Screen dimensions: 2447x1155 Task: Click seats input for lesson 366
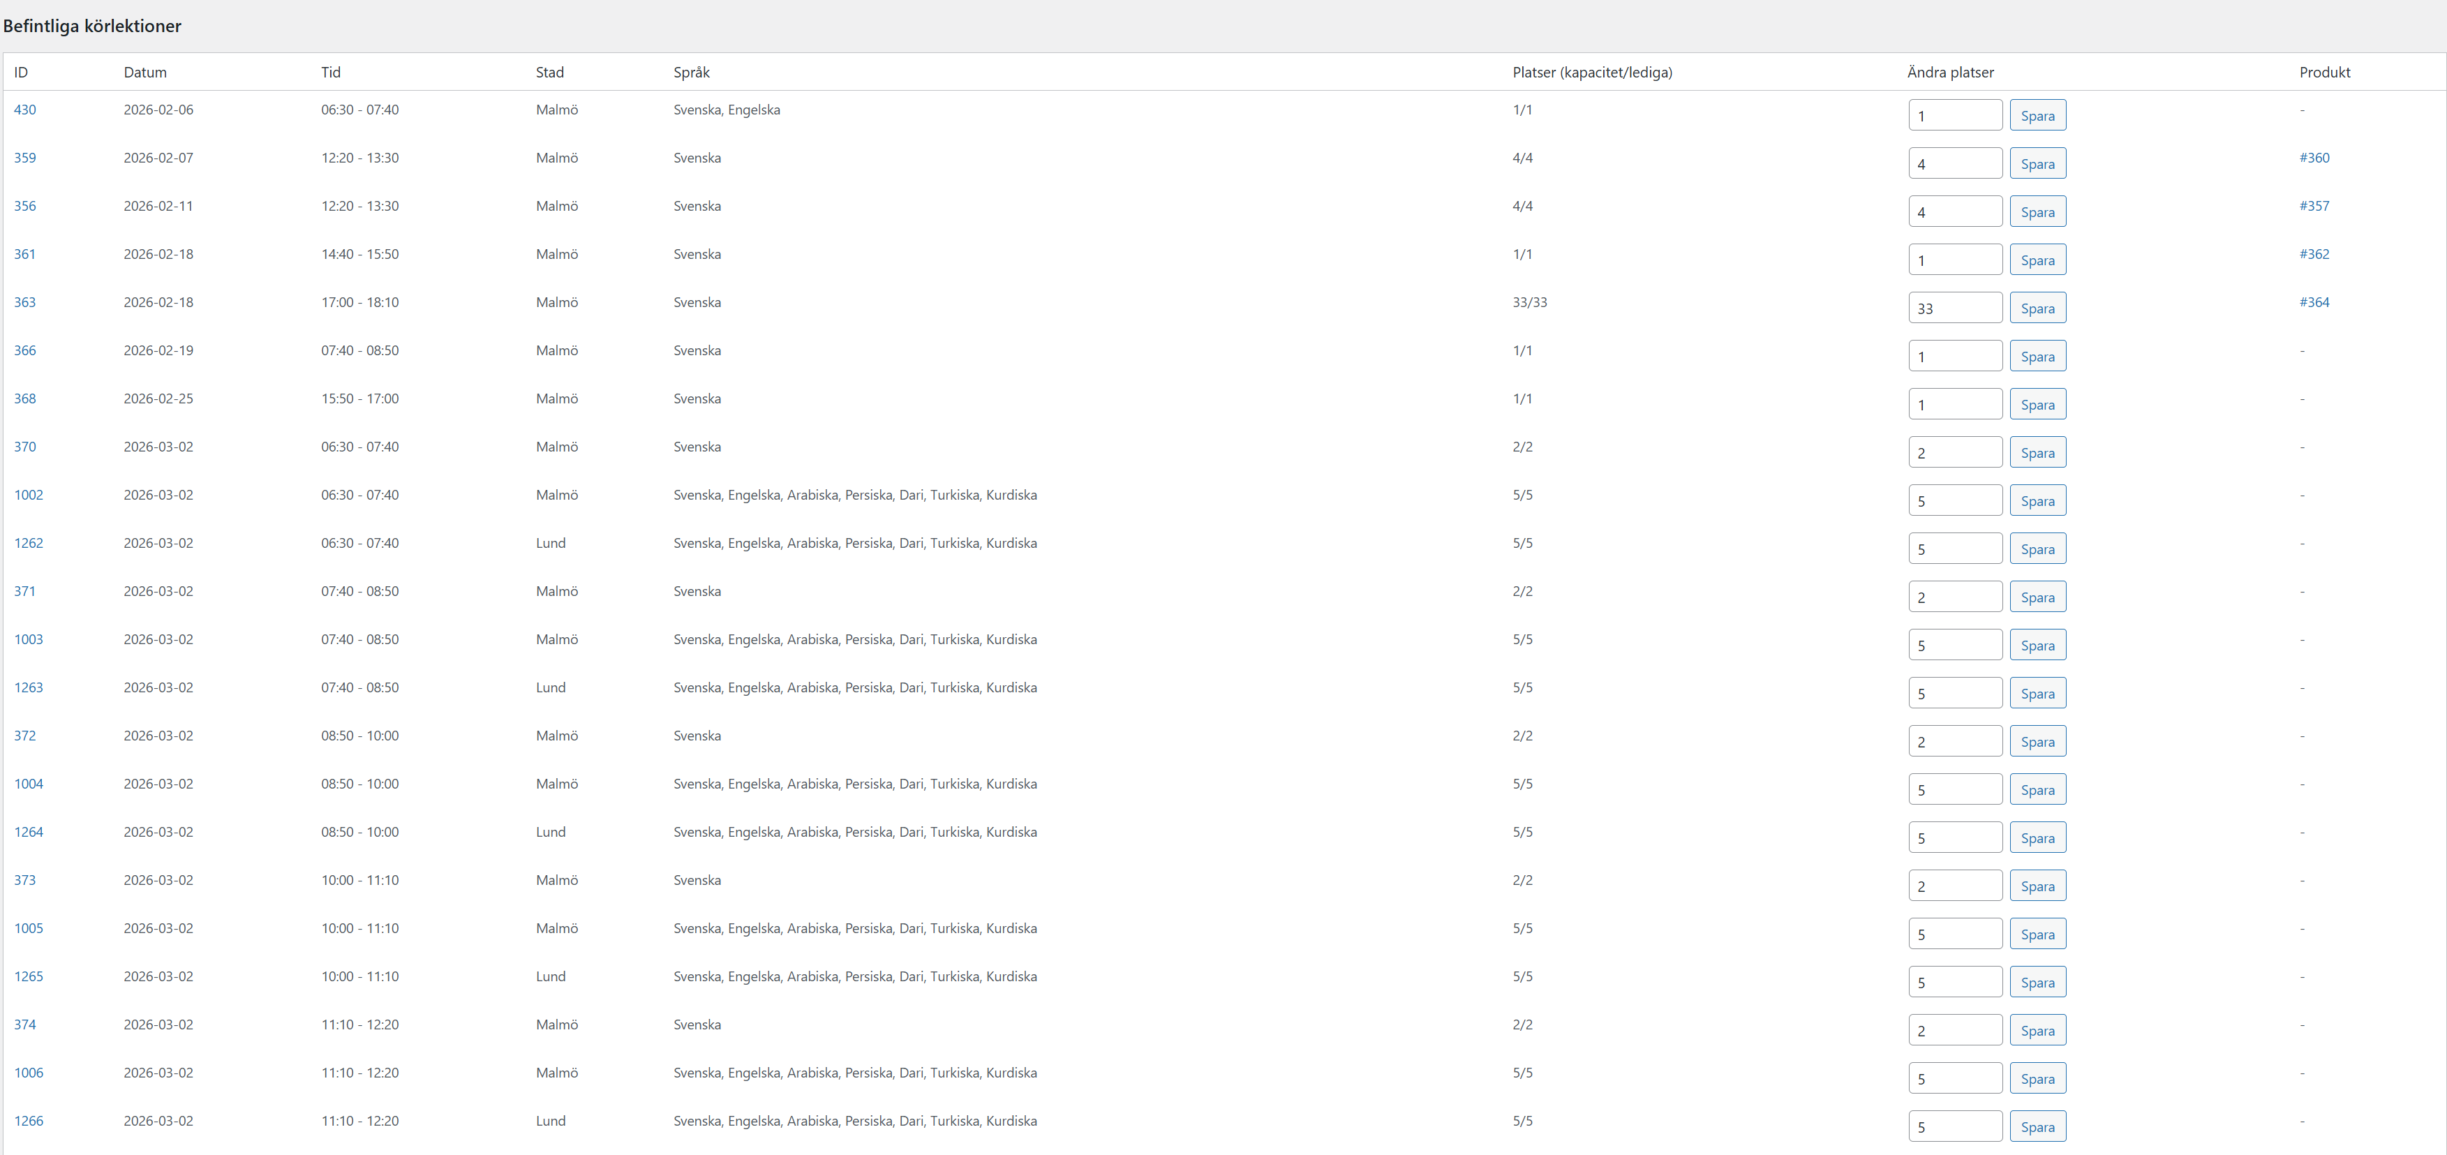(x=1954, y=356)
